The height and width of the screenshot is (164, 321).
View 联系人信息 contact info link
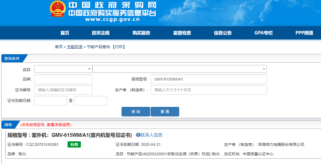[151, 135]
